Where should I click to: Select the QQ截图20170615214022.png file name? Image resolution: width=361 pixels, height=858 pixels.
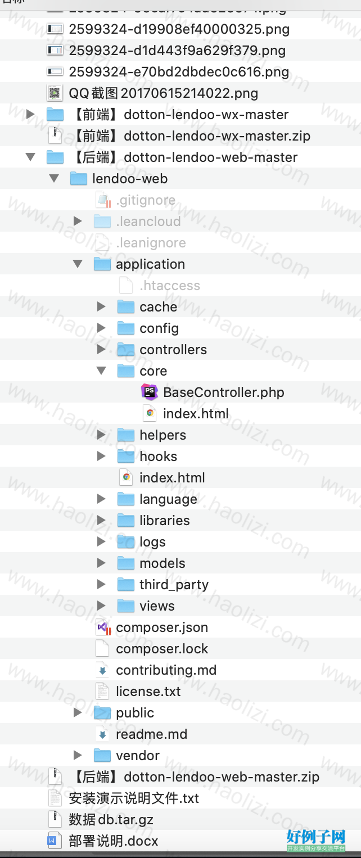pyautogui.click(x=164, y=93)
